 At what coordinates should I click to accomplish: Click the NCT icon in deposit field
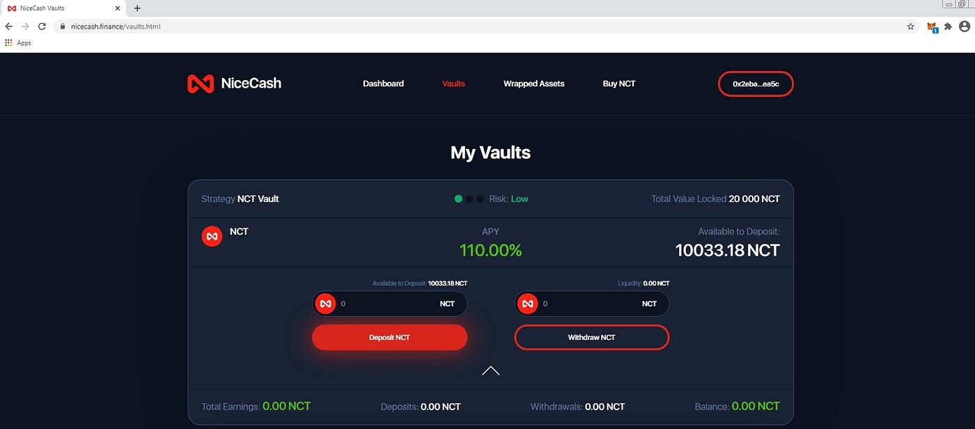click(325, 304)
